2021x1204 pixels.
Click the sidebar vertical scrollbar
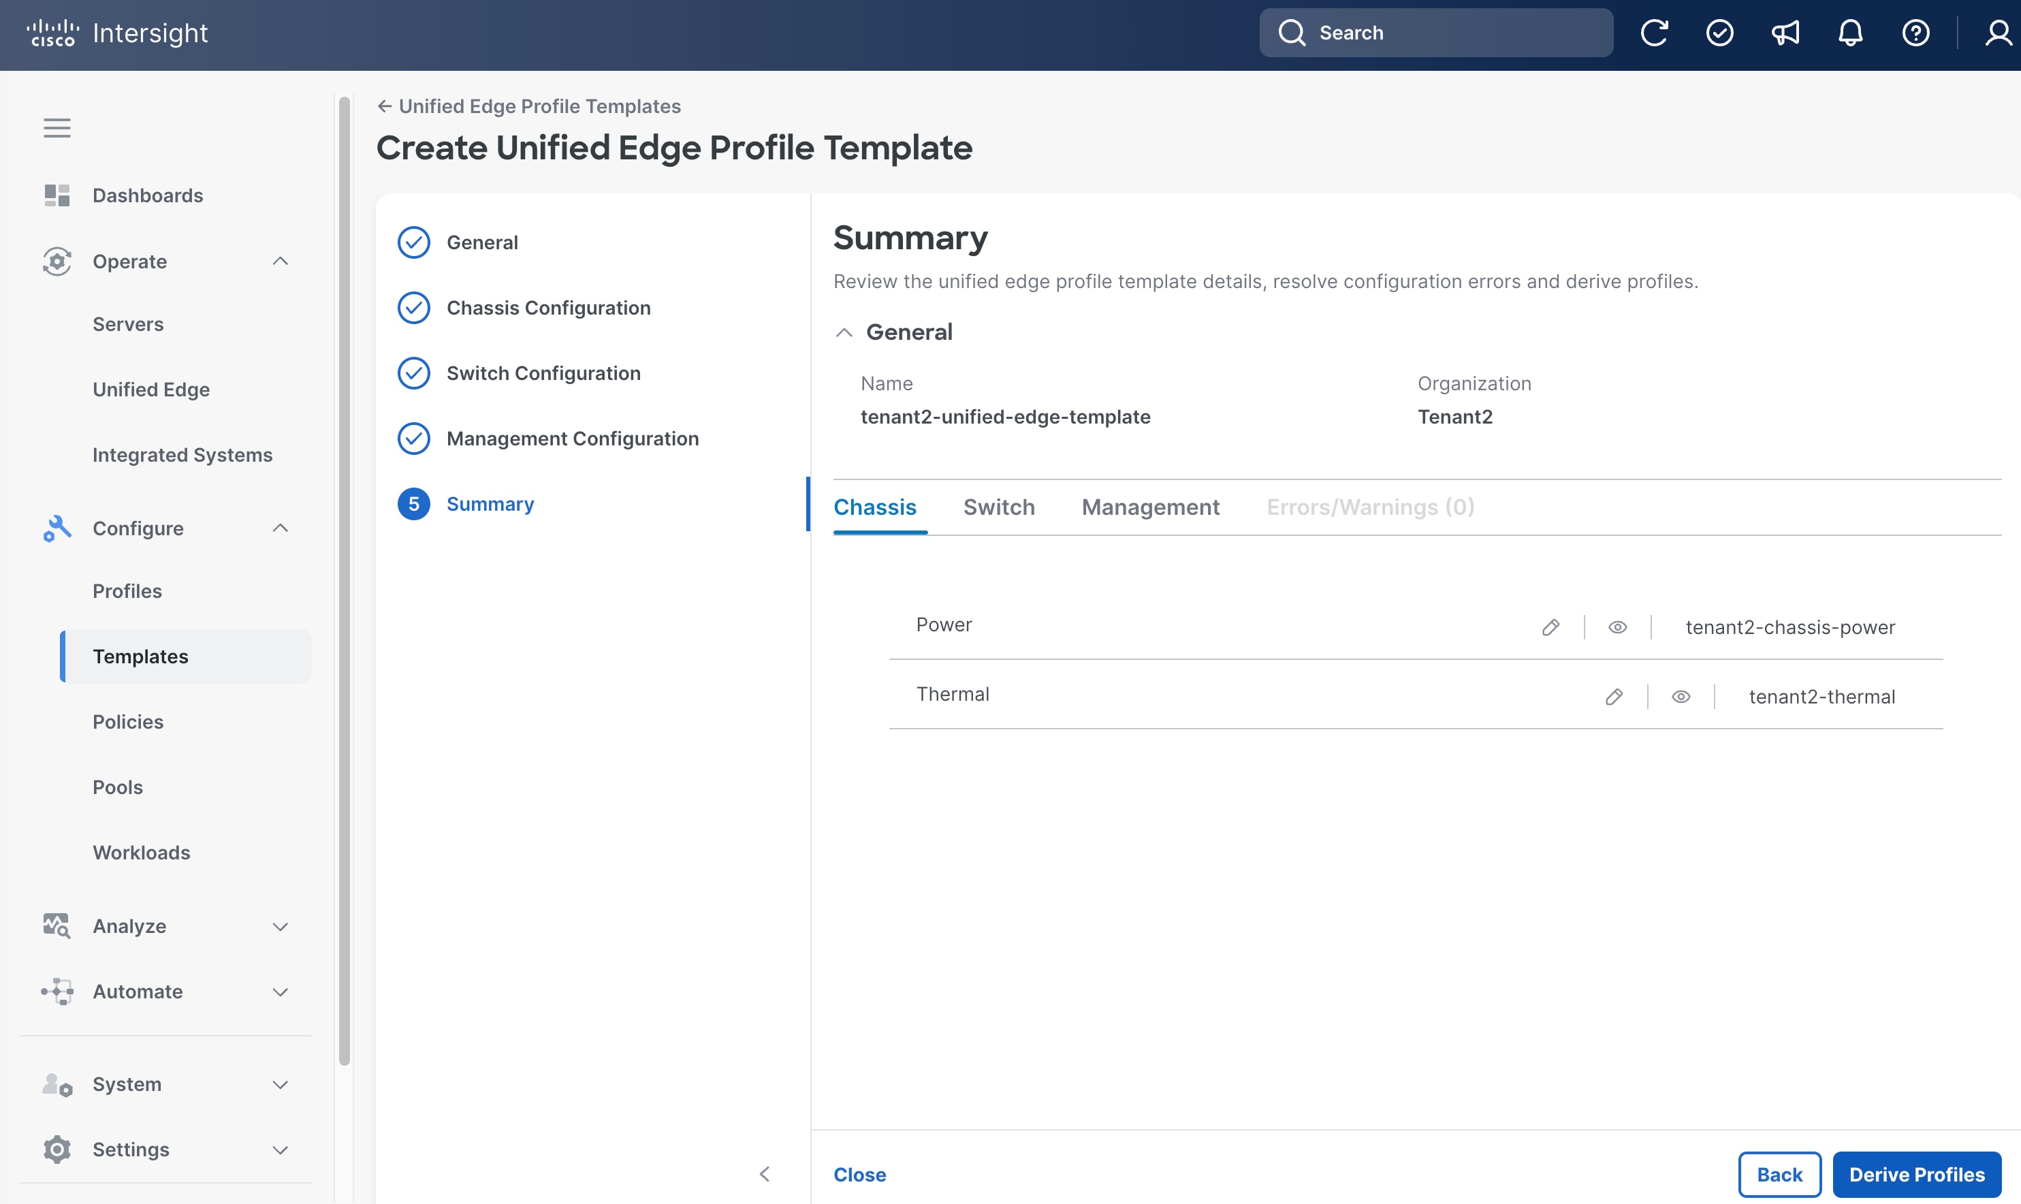click(x=345, y=581)
